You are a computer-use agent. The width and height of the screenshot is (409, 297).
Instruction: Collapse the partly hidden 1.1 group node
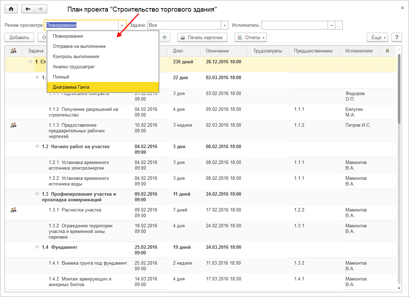point(37,77)
